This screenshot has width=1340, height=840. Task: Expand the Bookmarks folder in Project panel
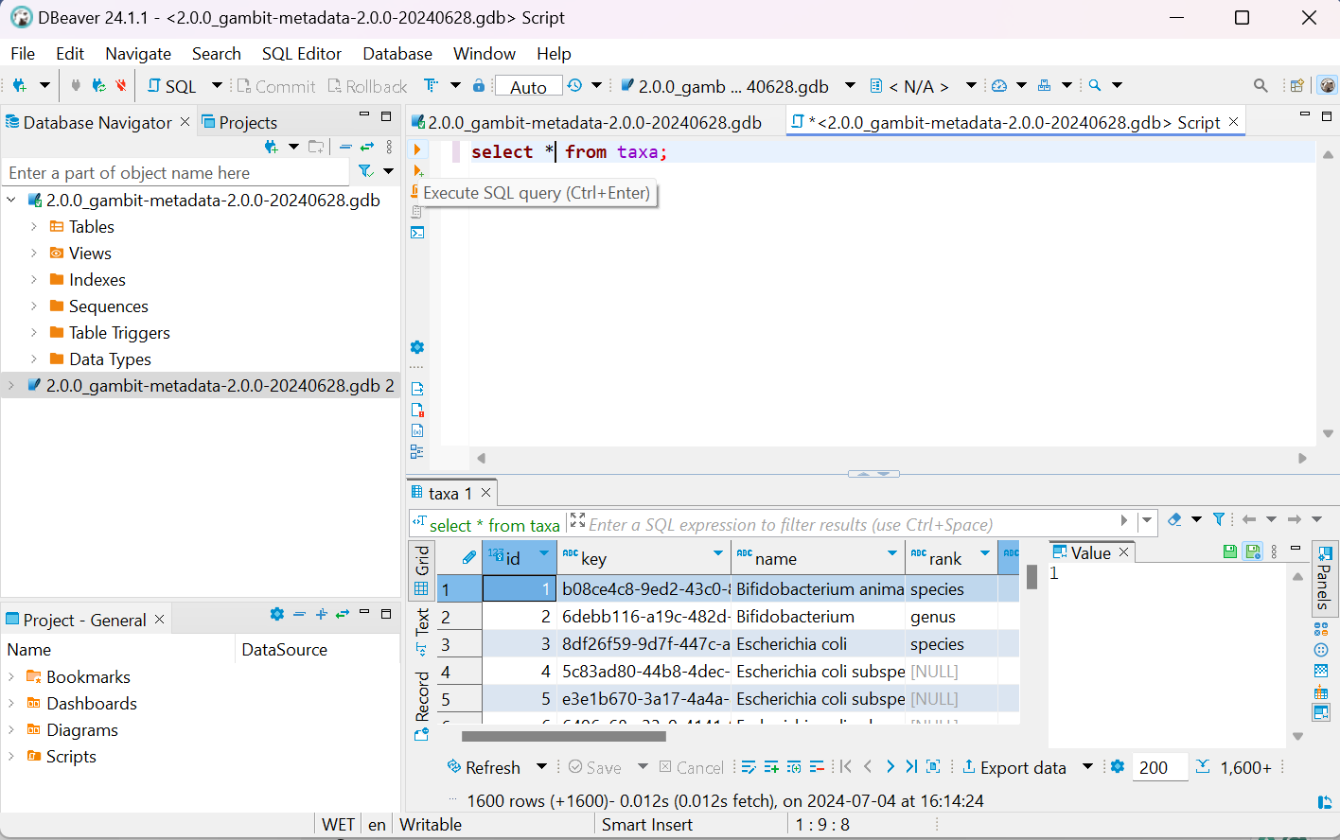(11, 677)
